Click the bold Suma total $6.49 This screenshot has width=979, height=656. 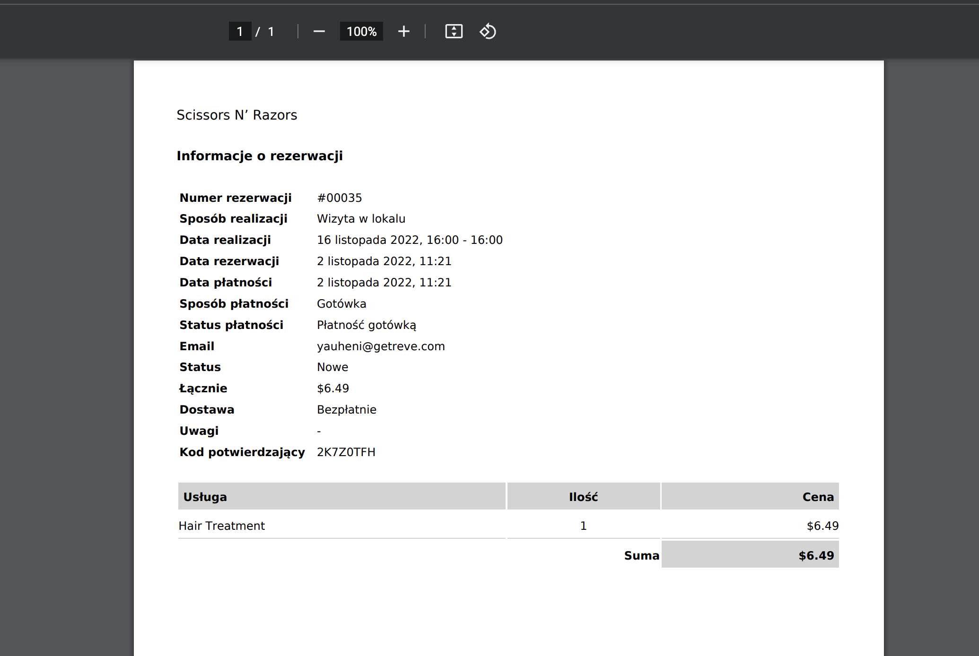816,555
